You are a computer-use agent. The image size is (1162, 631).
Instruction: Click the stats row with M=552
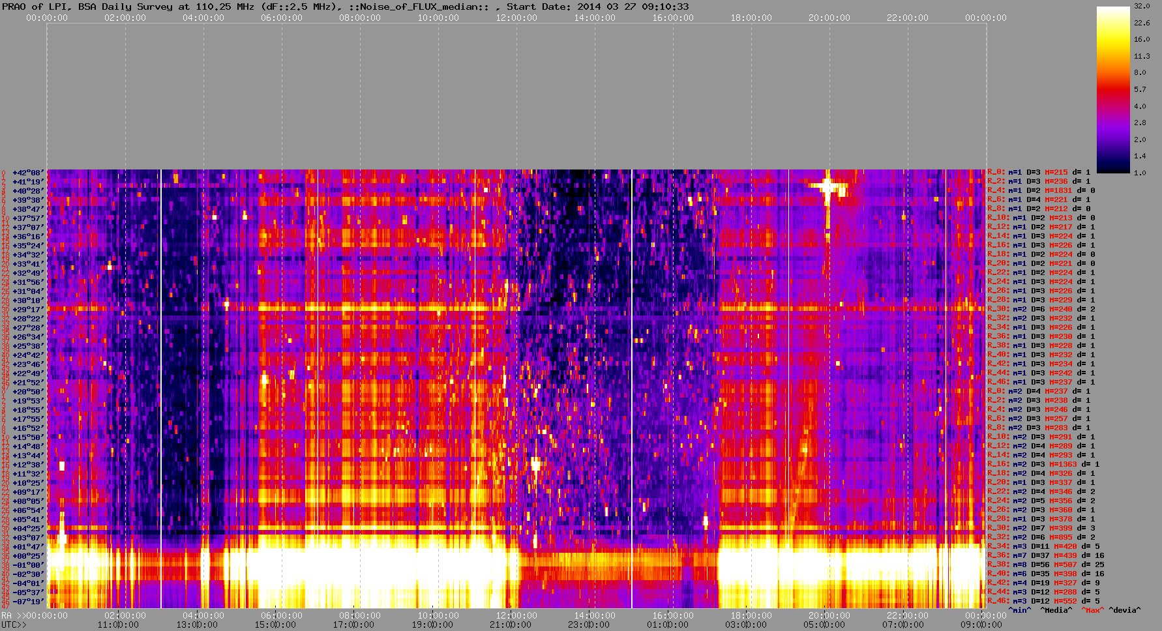(1044, 602)
